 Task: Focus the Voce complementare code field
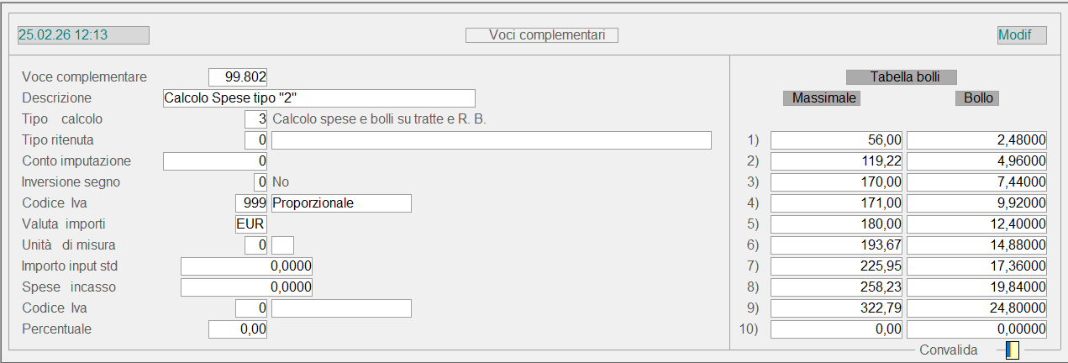238,77
